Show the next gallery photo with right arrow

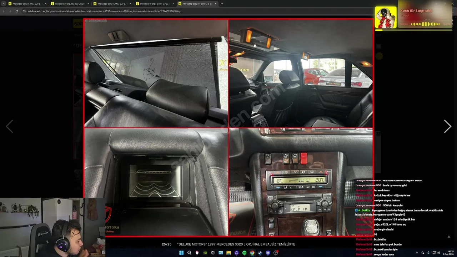click(447, 126)
